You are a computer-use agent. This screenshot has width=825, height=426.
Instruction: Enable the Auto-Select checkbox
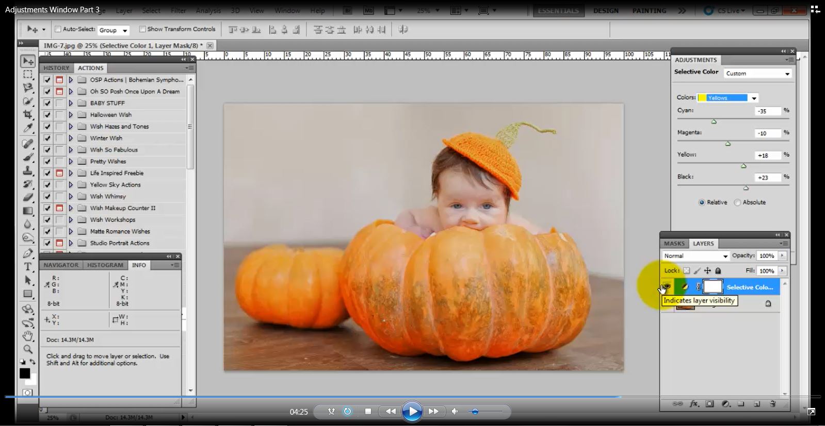(x=58, y=29)
